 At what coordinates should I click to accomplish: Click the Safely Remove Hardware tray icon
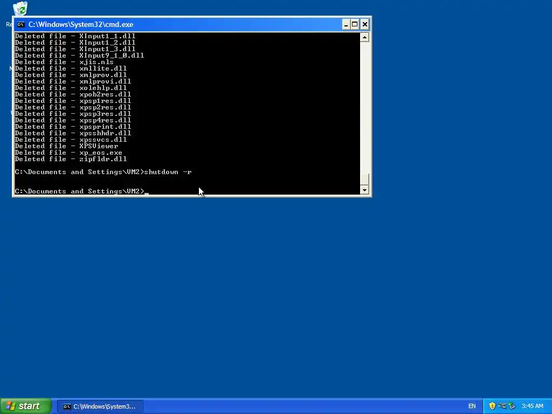pos(512,406)
